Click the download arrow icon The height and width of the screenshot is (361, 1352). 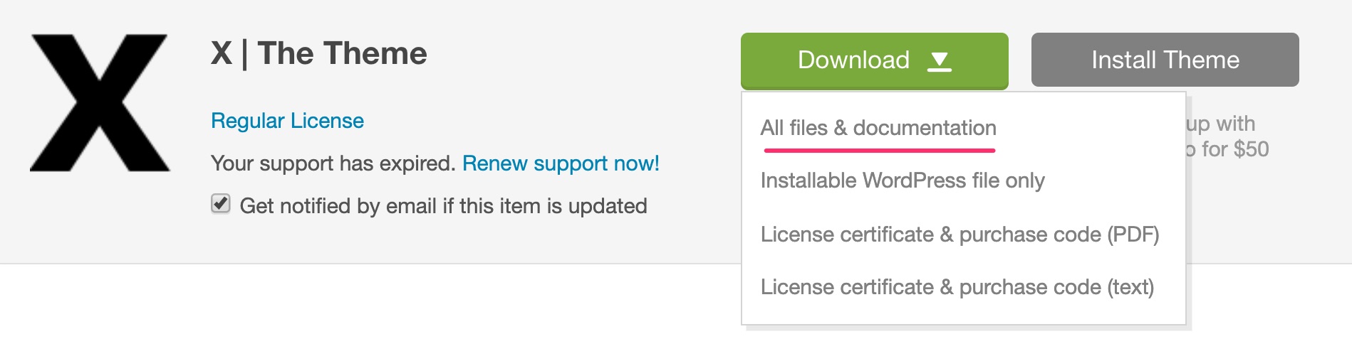(x=940, y=61)
